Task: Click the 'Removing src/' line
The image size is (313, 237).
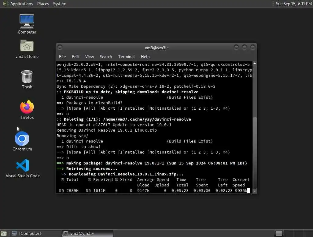Action: point(72,136)
